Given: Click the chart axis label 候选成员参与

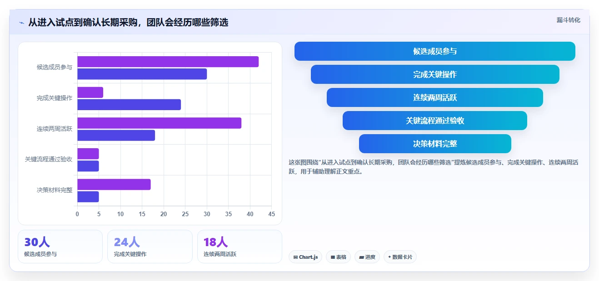Looking at the screenshot, I should [x=55, y=67].
